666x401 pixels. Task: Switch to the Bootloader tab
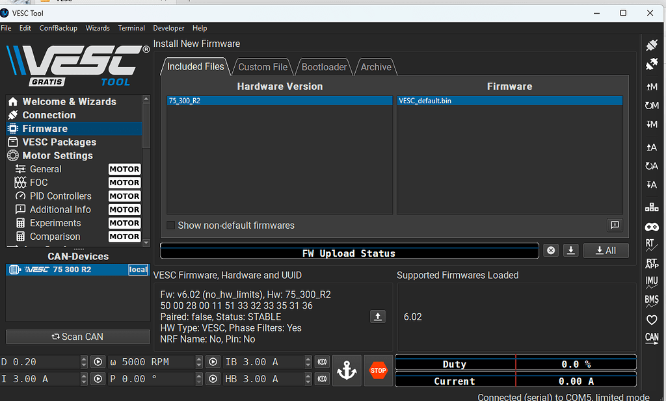pos(324,67)
